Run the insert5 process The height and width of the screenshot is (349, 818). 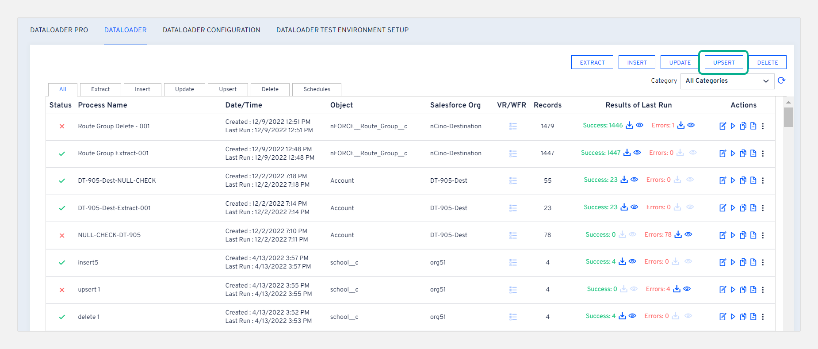pos(733,262)
